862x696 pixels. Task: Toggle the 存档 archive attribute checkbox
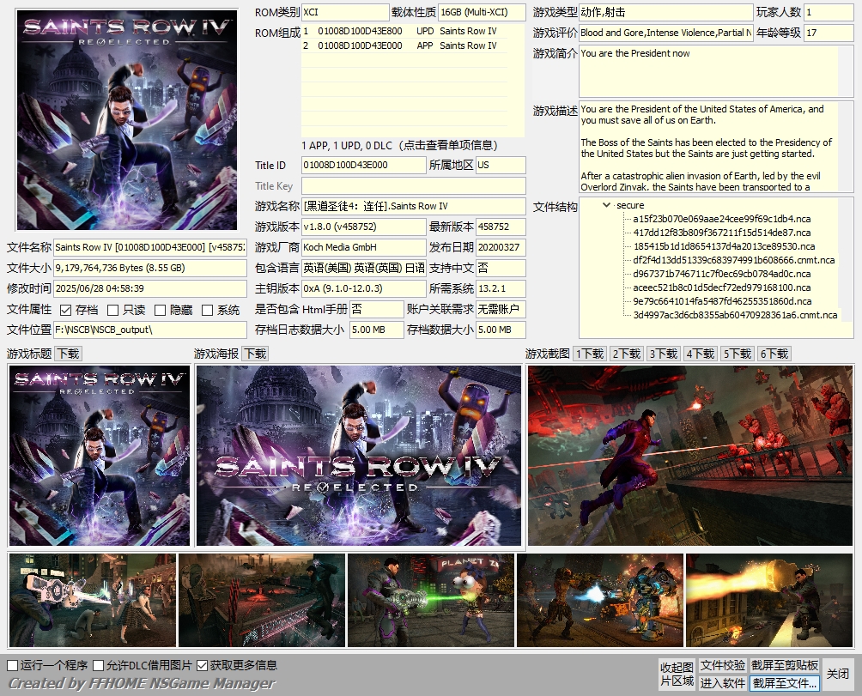(x=66, y=310)
